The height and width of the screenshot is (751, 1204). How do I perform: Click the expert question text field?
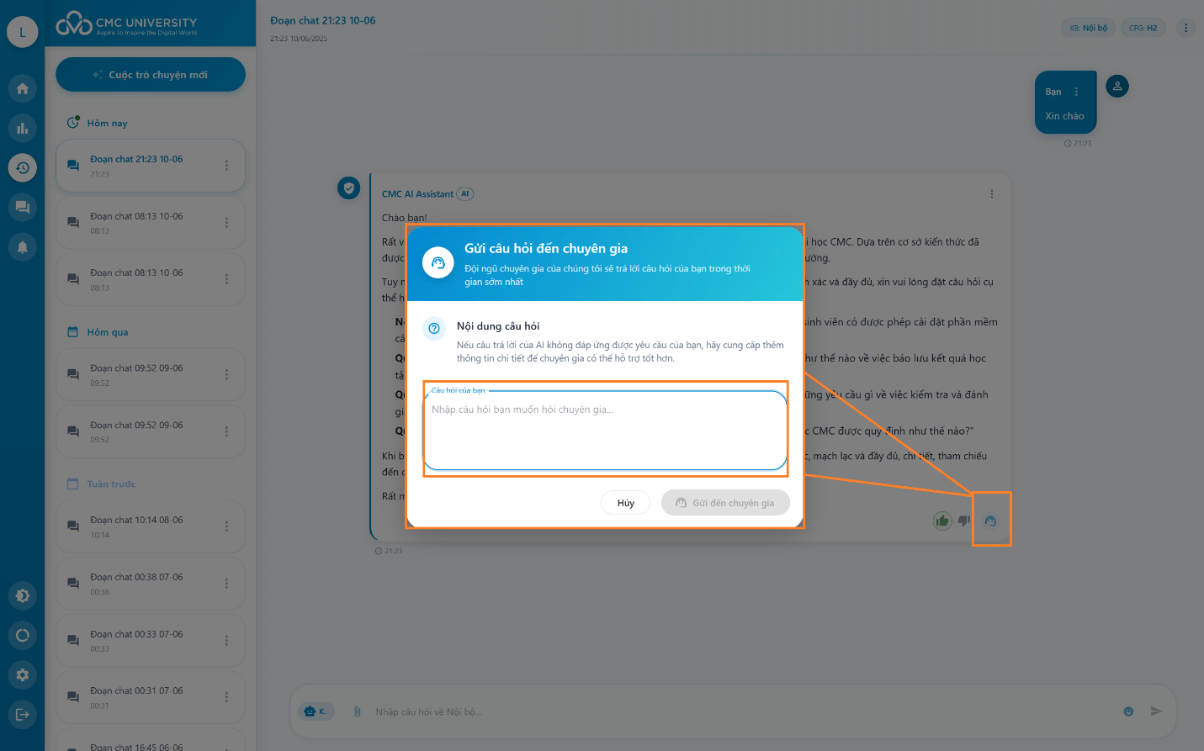point(605,430)
